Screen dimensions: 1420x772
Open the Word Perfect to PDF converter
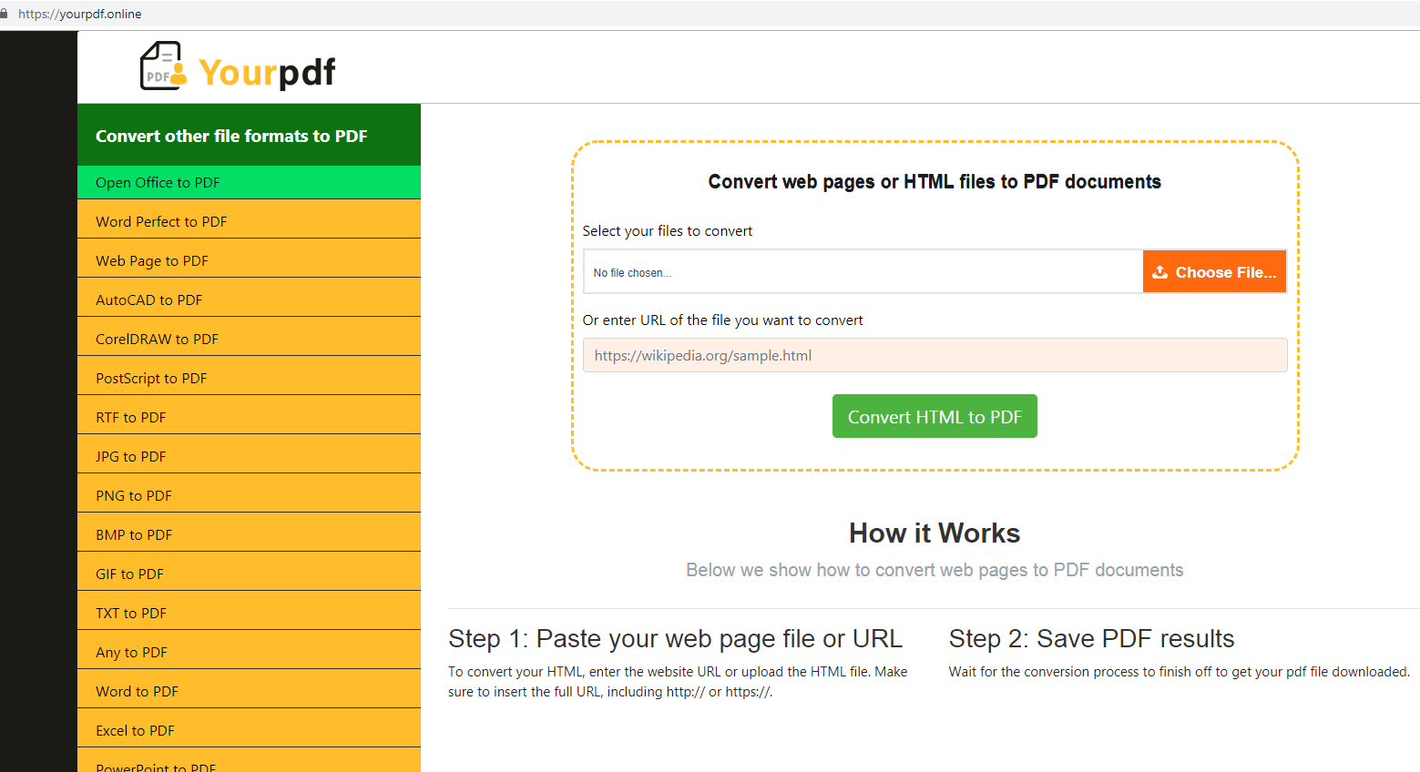[x=249, y=221]
